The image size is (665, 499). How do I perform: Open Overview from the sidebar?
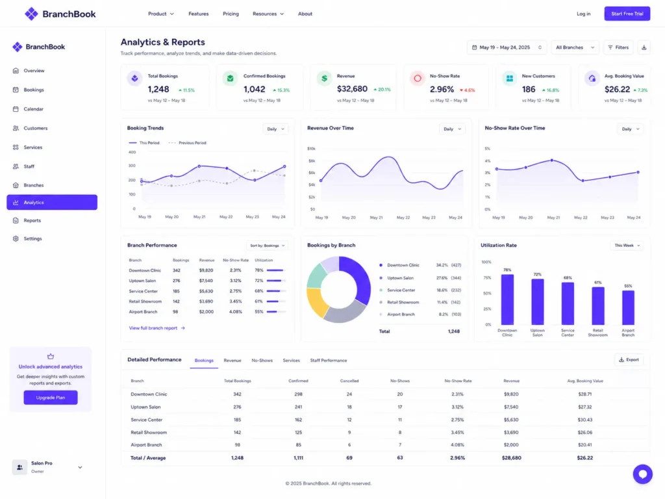click(x=34, y=71)
